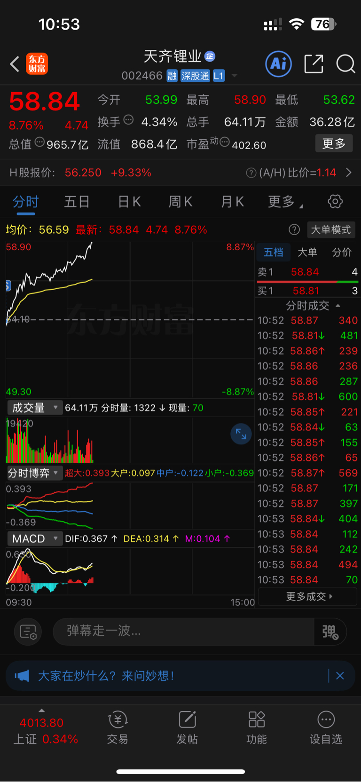Switch to the 月K tab
The height and width of the screenshot is (782, 361).
click(x=232, y=202)
